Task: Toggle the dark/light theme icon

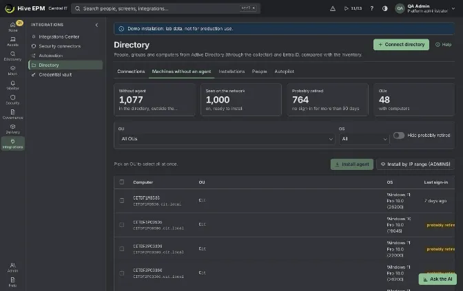Action: (x=384, y=8)
